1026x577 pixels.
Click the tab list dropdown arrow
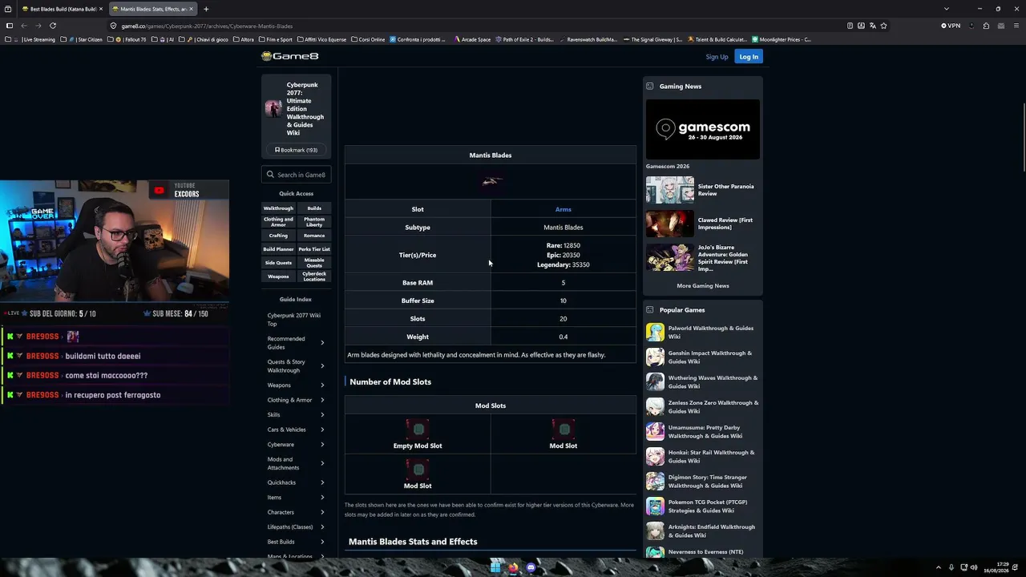(x=946, y=9)
